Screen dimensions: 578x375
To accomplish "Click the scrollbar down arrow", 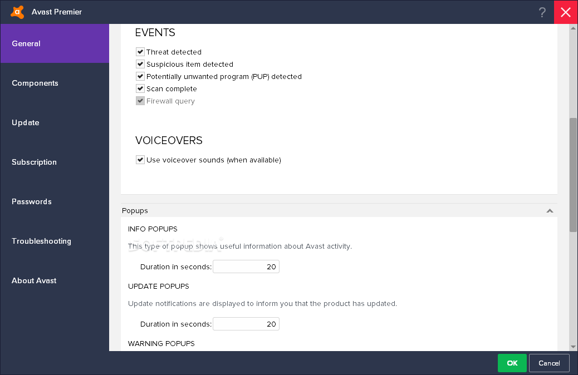I will 573,346.
